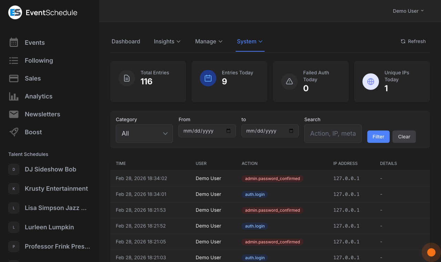Click the EventSchedule logo icon
This screenshot has height=262, width=441.
tap(15, 12)
